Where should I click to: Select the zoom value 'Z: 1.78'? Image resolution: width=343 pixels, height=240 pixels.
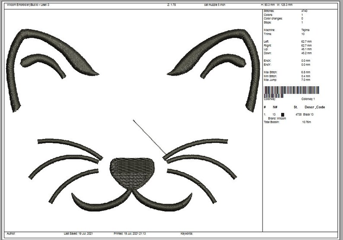171,5
